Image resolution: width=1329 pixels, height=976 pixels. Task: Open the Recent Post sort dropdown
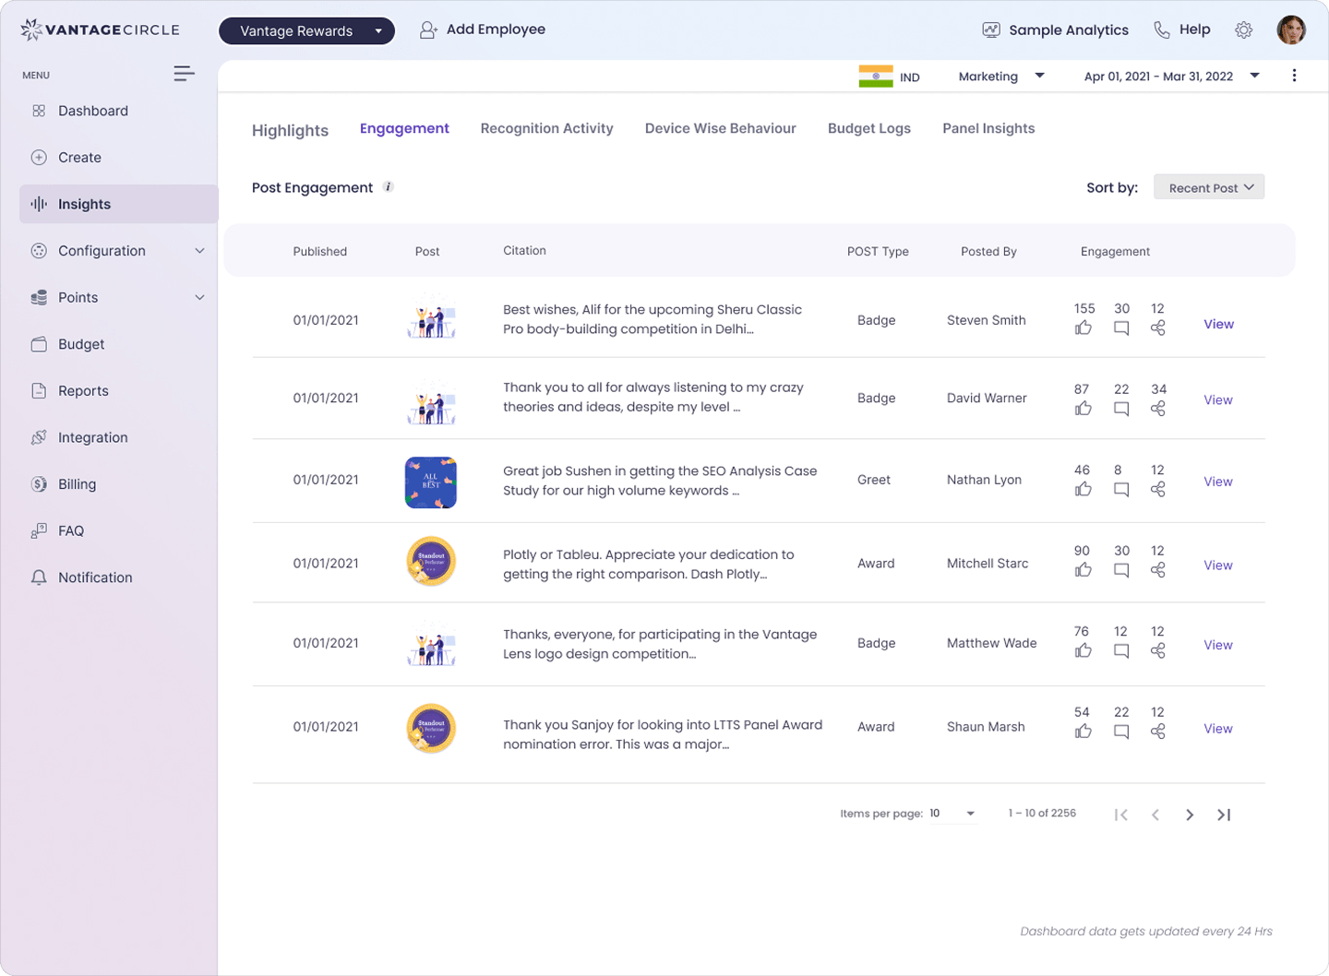click(x=1209, y=187)
